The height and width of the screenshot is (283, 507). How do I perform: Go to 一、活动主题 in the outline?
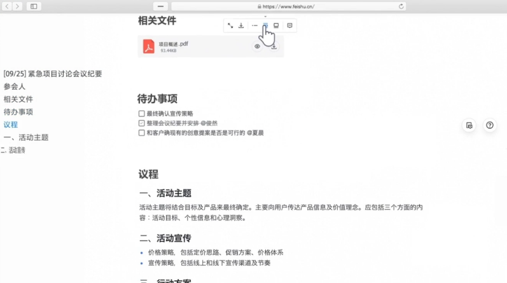coord(25,137)
